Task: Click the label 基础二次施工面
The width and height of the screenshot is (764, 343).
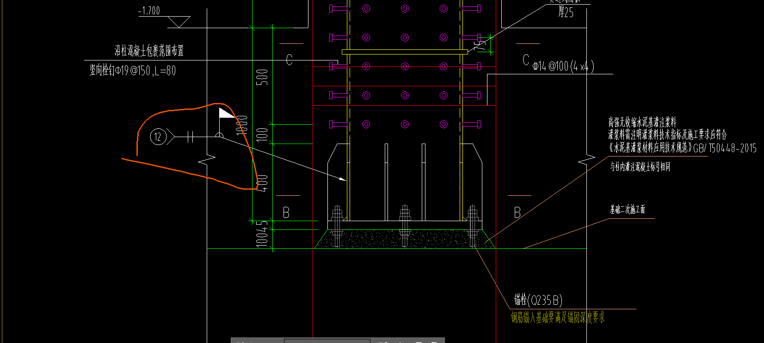Action: (628, 210)
